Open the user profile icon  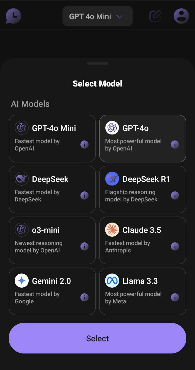click(x=181, y=16)
